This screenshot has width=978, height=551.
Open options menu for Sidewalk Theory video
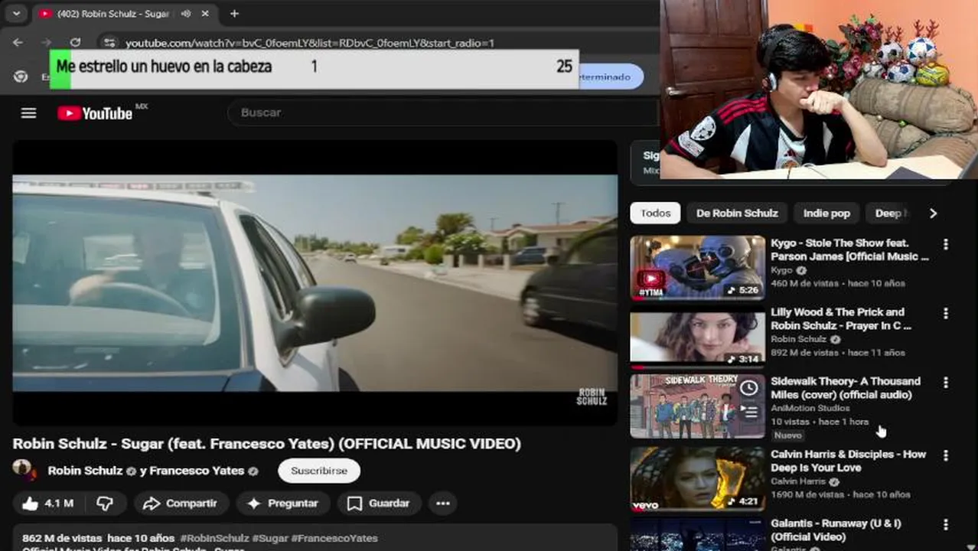[x=946, y=383]
